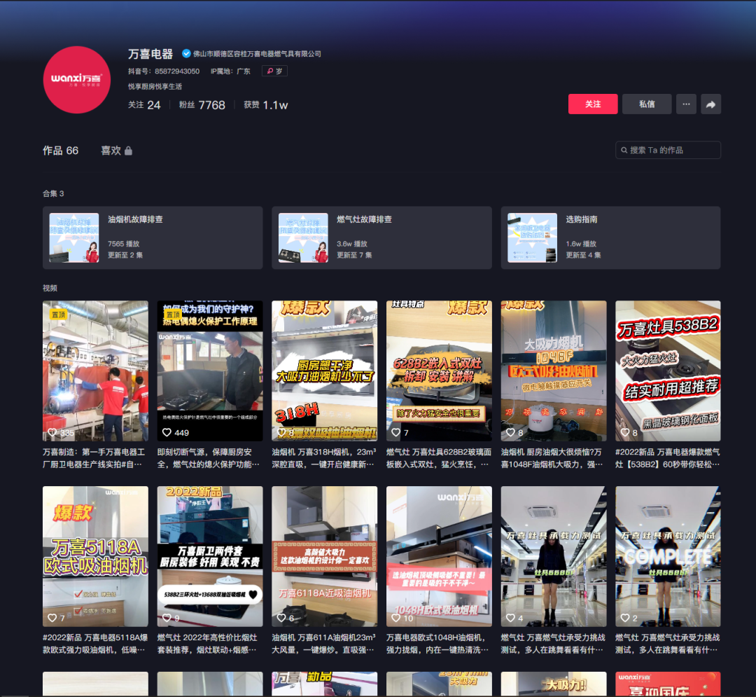
Task: Select the 喜欢 locked tab
Action: pyautogui.click(x=116, y=151)
